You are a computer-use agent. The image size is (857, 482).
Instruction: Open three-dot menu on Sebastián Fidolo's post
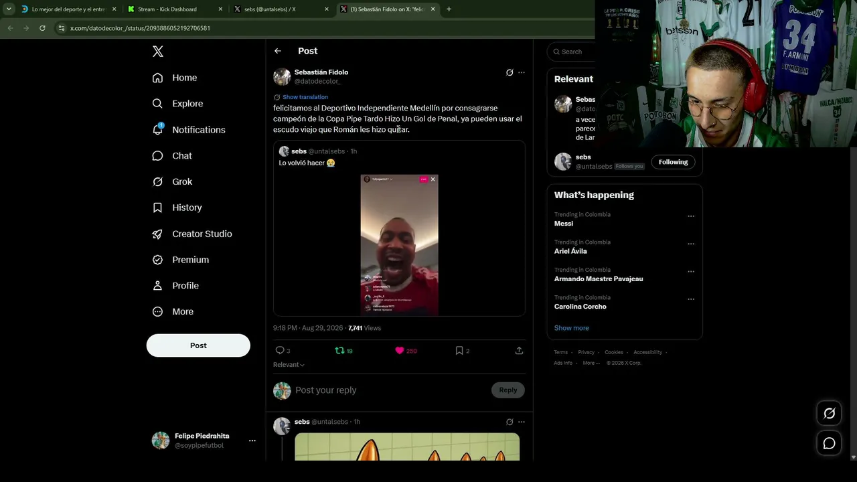522,72
